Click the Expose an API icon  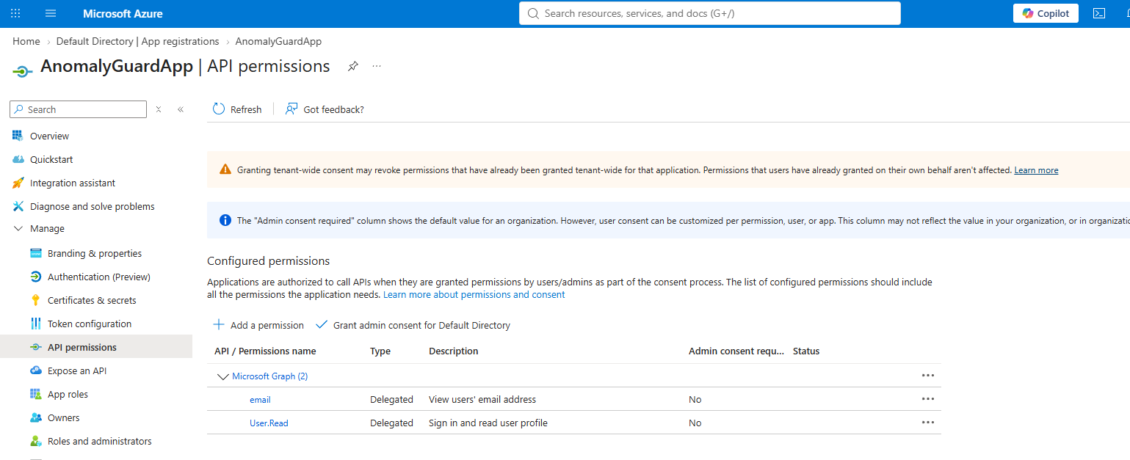click(x=36, y=370)
